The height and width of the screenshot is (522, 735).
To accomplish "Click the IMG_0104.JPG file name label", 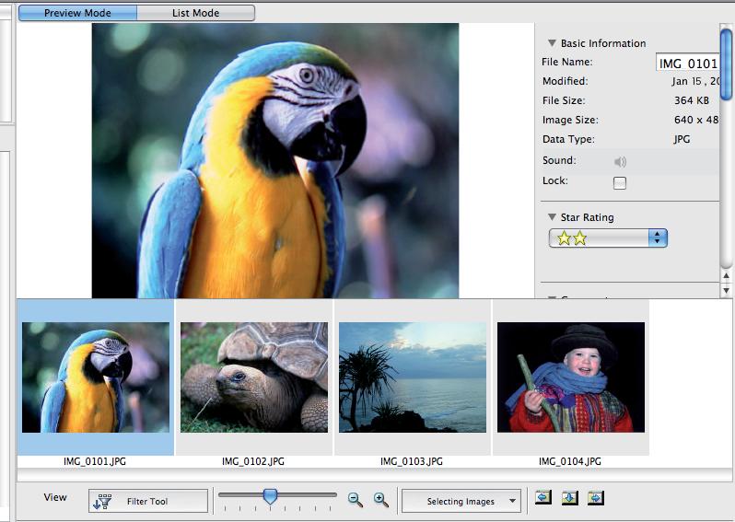I will pyautogui.click(x=570, y=461).
